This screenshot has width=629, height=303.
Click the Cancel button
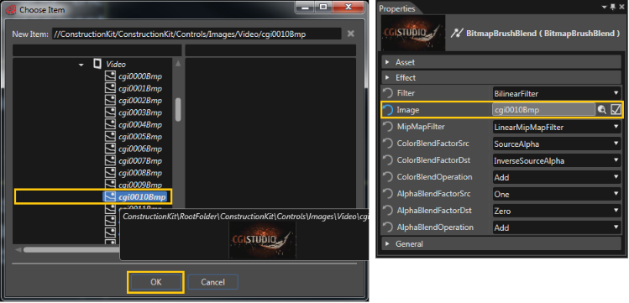(x=212, y=282)
